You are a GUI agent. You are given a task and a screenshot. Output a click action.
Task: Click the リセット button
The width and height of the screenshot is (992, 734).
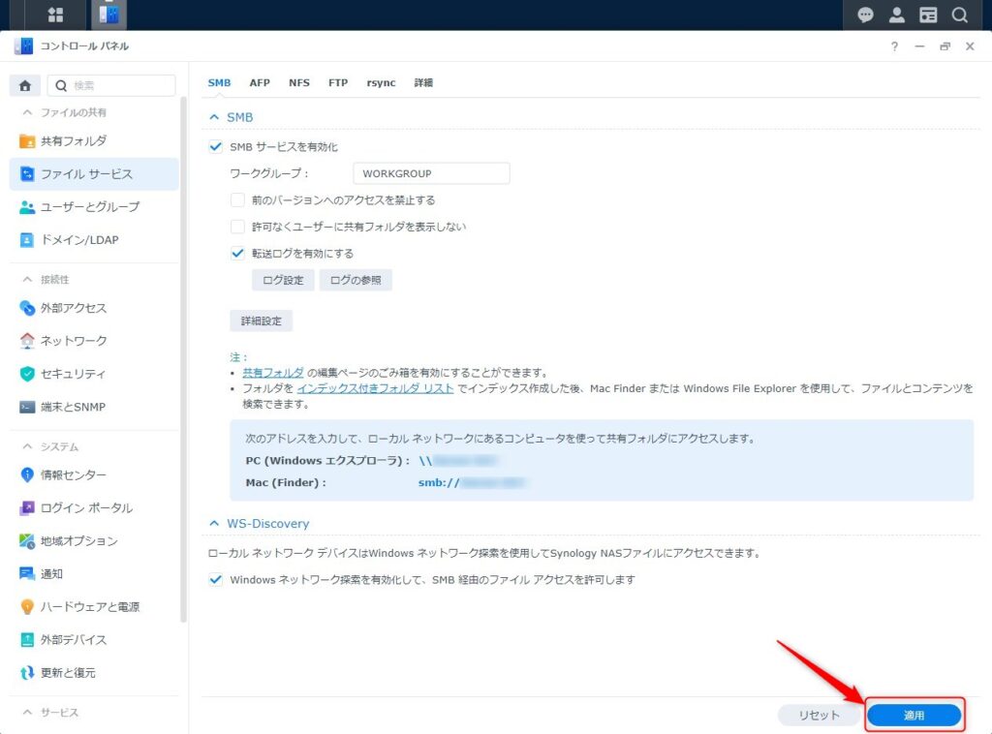point(819,715)
